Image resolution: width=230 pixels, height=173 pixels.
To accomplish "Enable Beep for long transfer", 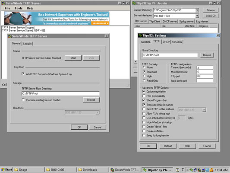I will (x=144, y=135).
